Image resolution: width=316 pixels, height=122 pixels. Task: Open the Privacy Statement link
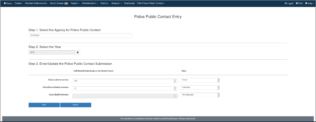tap(187, 119)
